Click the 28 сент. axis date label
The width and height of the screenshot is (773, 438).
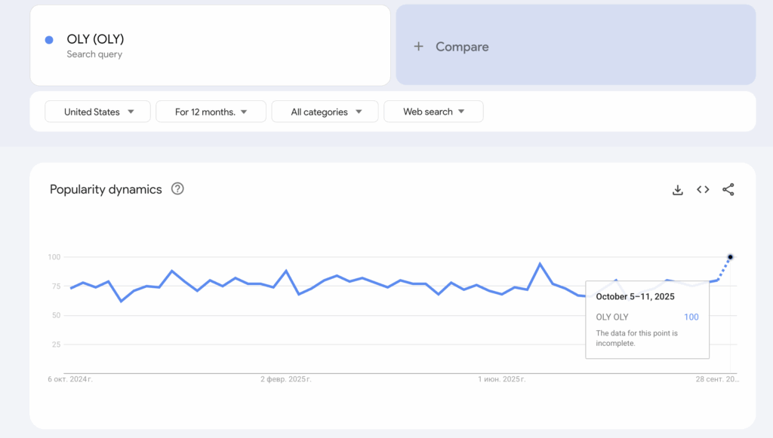pos(717,379)
